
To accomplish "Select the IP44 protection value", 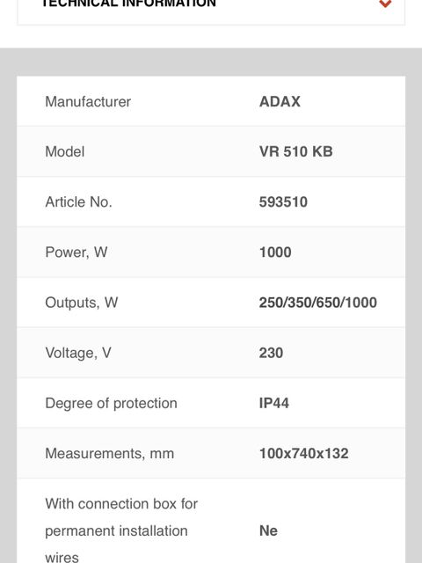I will [273, 403].
